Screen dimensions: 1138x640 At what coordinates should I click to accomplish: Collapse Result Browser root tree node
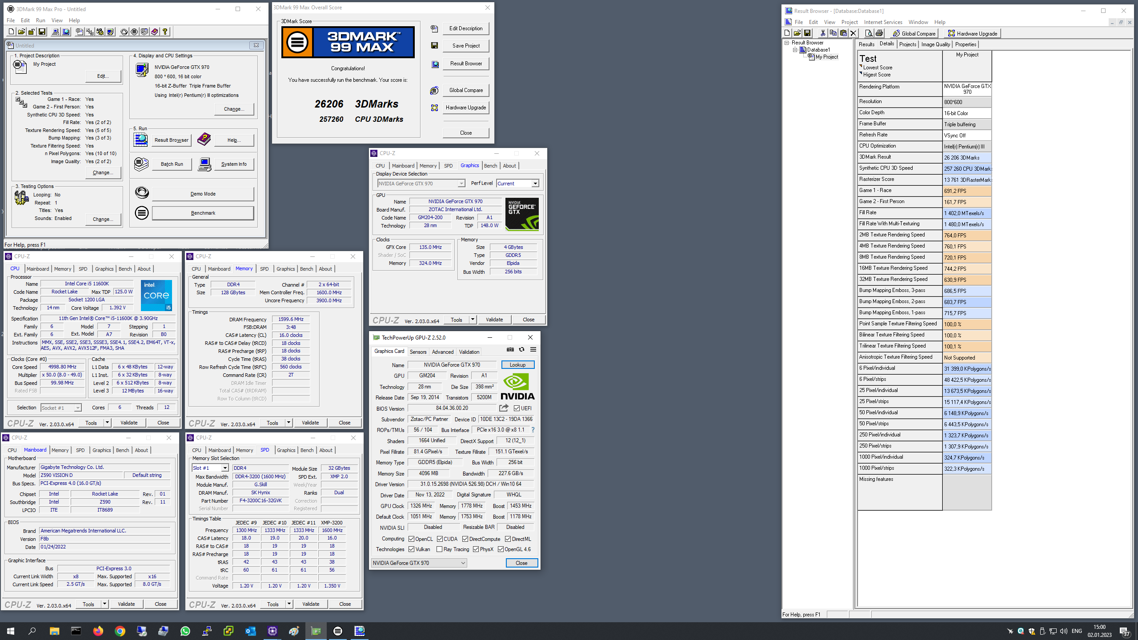[787, 43]
